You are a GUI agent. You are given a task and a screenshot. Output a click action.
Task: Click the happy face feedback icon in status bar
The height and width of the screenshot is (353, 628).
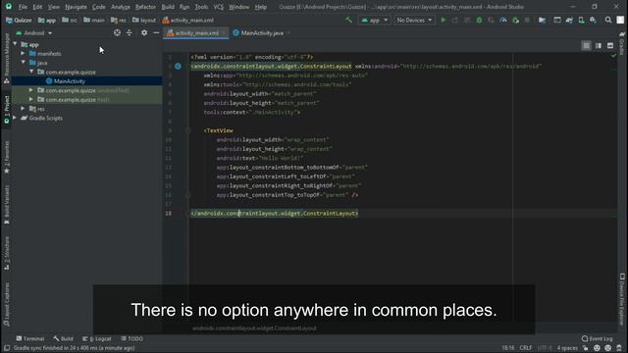coord(597,348)
